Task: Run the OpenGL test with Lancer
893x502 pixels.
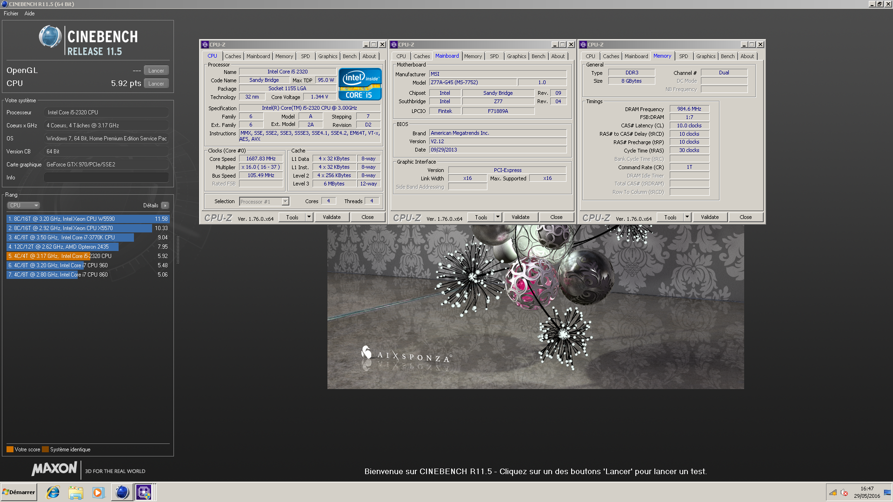Action: [156, 71]
